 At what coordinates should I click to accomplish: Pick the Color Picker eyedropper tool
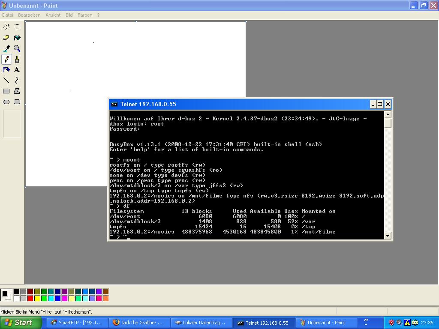[x=6, y=48]
